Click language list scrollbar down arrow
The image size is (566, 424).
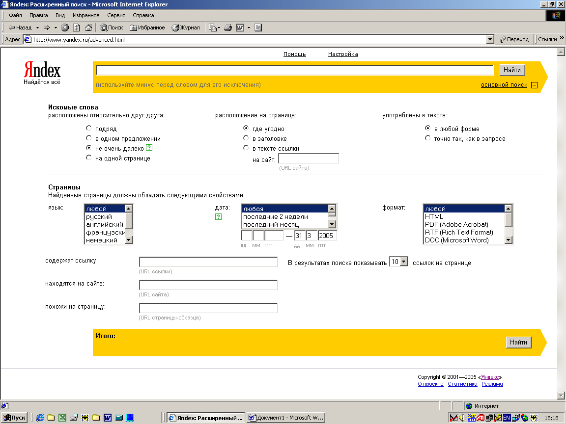coord(129,240)
